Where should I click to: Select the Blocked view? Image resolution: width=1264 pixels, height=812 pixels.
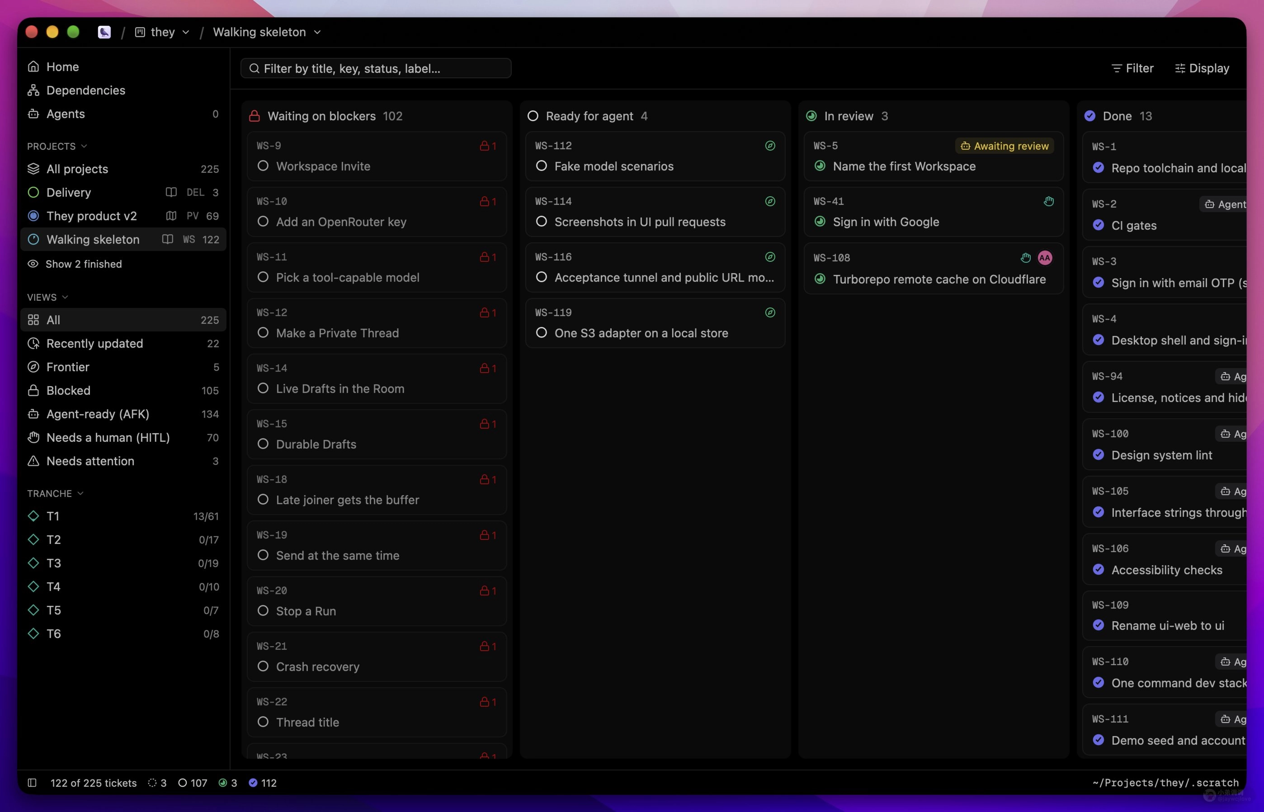(x=123, y=391)
